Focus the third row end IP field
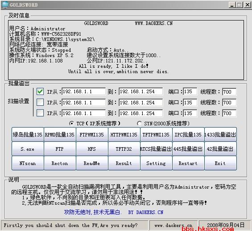 coord(141,113)
